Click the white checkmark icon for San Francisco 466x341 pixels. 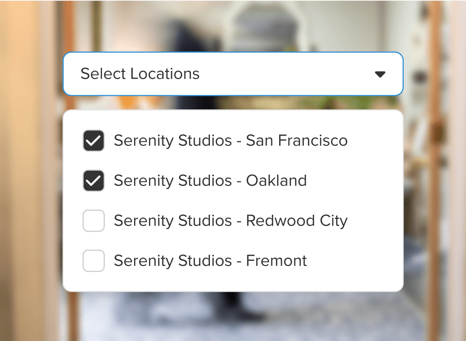point(93,141)
